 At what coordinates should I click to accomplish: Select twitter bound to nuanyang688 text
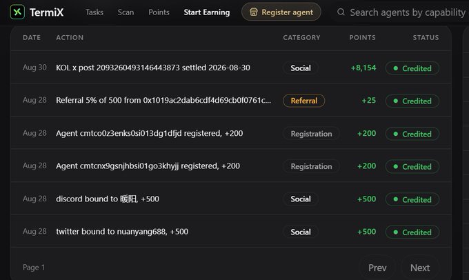pos(122,232)
